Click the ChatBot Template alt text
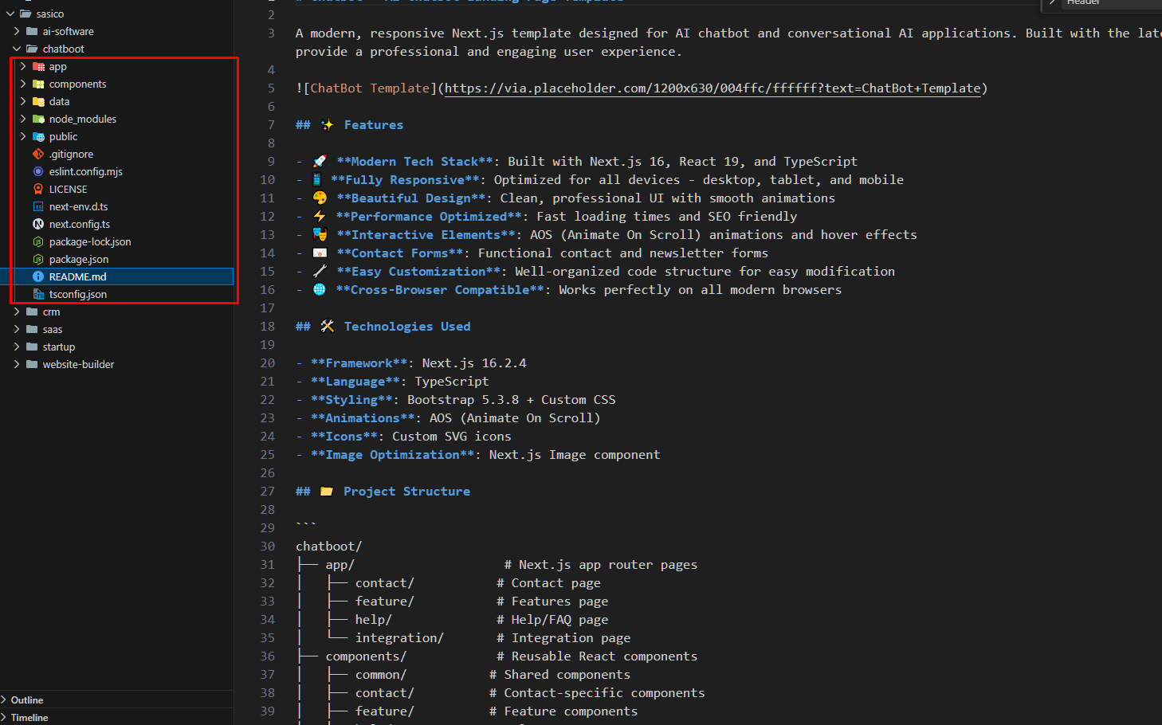The image size is (1162, 725). click(370, 88)
